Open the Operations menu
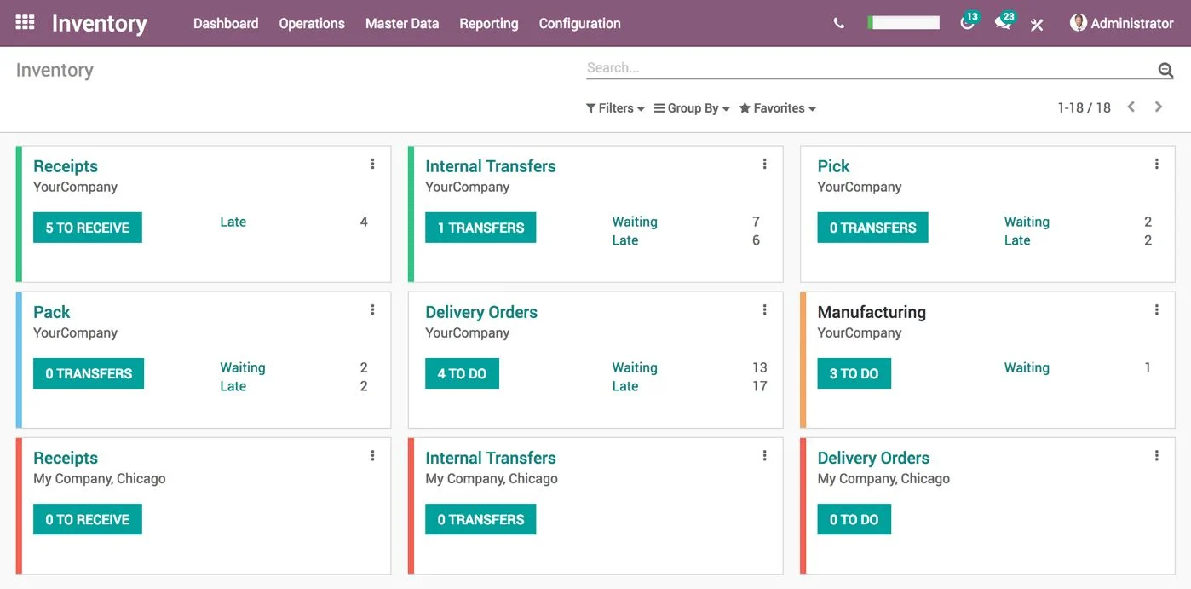 tap(311, 23)
